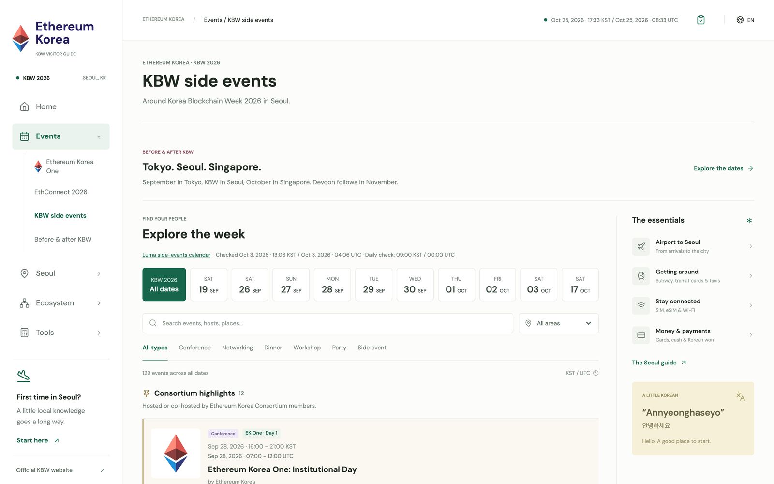Open The Seoul guide link
The image size is (774, 484).
click(x=659, y=363)
